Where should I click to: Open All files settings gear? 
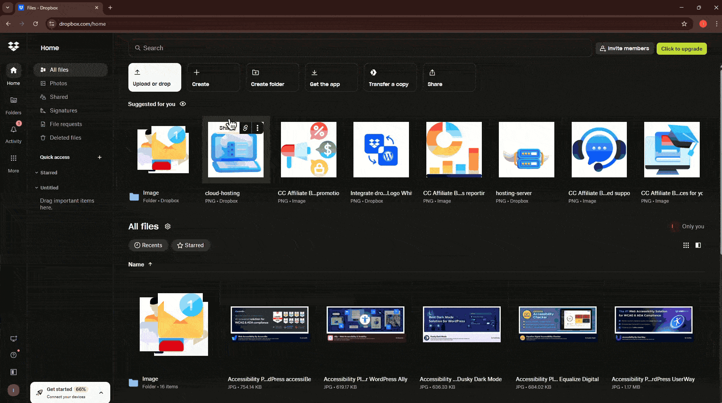coord(168,226)
